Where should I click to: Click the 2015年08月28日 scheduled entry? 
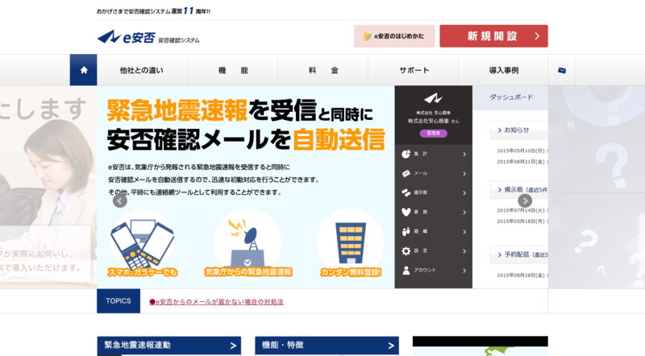522,275
